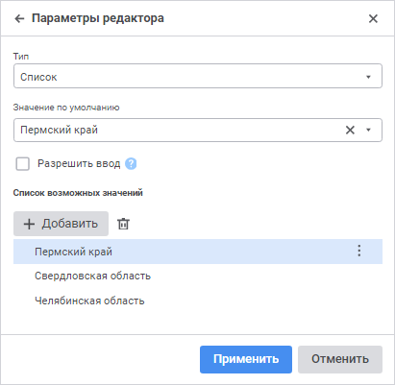The image size is (395, 385).
Task: Click the Параметры редактора title text
Action: tap(98, 18)
